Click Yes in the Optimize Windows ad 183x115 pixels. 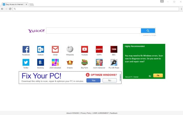point(93,80)
